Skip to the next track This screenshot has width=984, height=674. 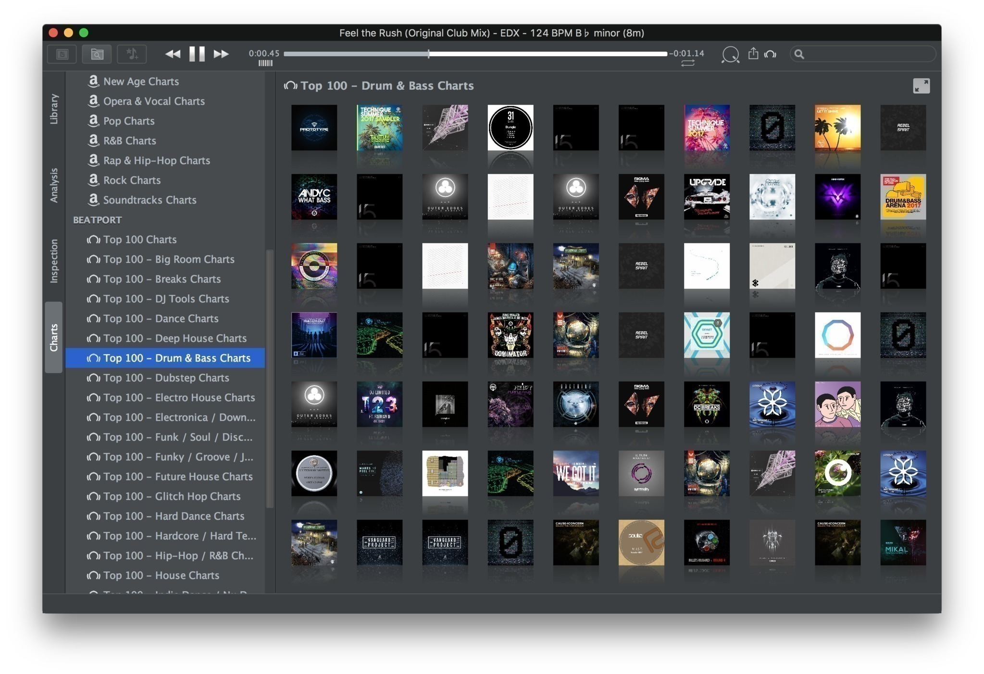click(x=221, y=54)
